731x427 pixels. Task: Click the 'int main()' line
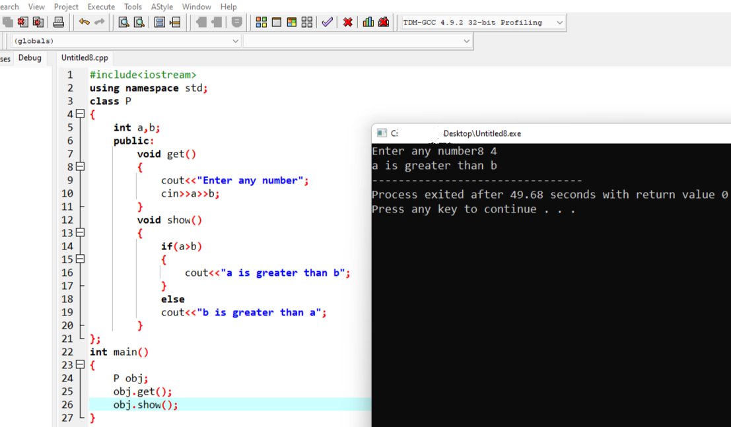[119, 352]
